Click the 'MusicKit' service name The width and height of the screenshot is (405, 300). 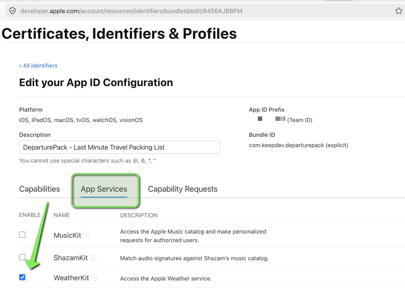pos(67,235)
